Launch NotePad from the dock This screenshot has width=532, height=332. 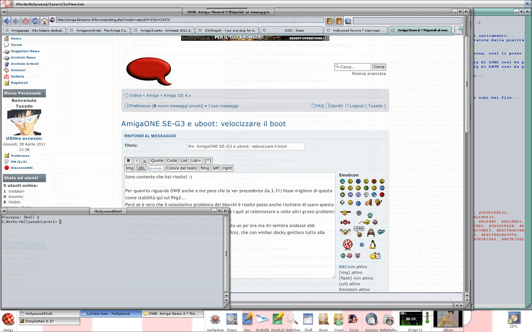pos(278,319)
